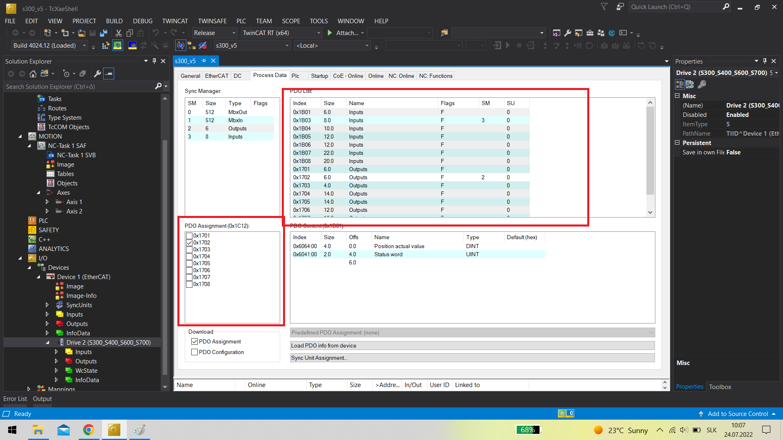Collapse the Drive 2 tree node
Viewport: 783px width, 440px height.
point(47,343)
